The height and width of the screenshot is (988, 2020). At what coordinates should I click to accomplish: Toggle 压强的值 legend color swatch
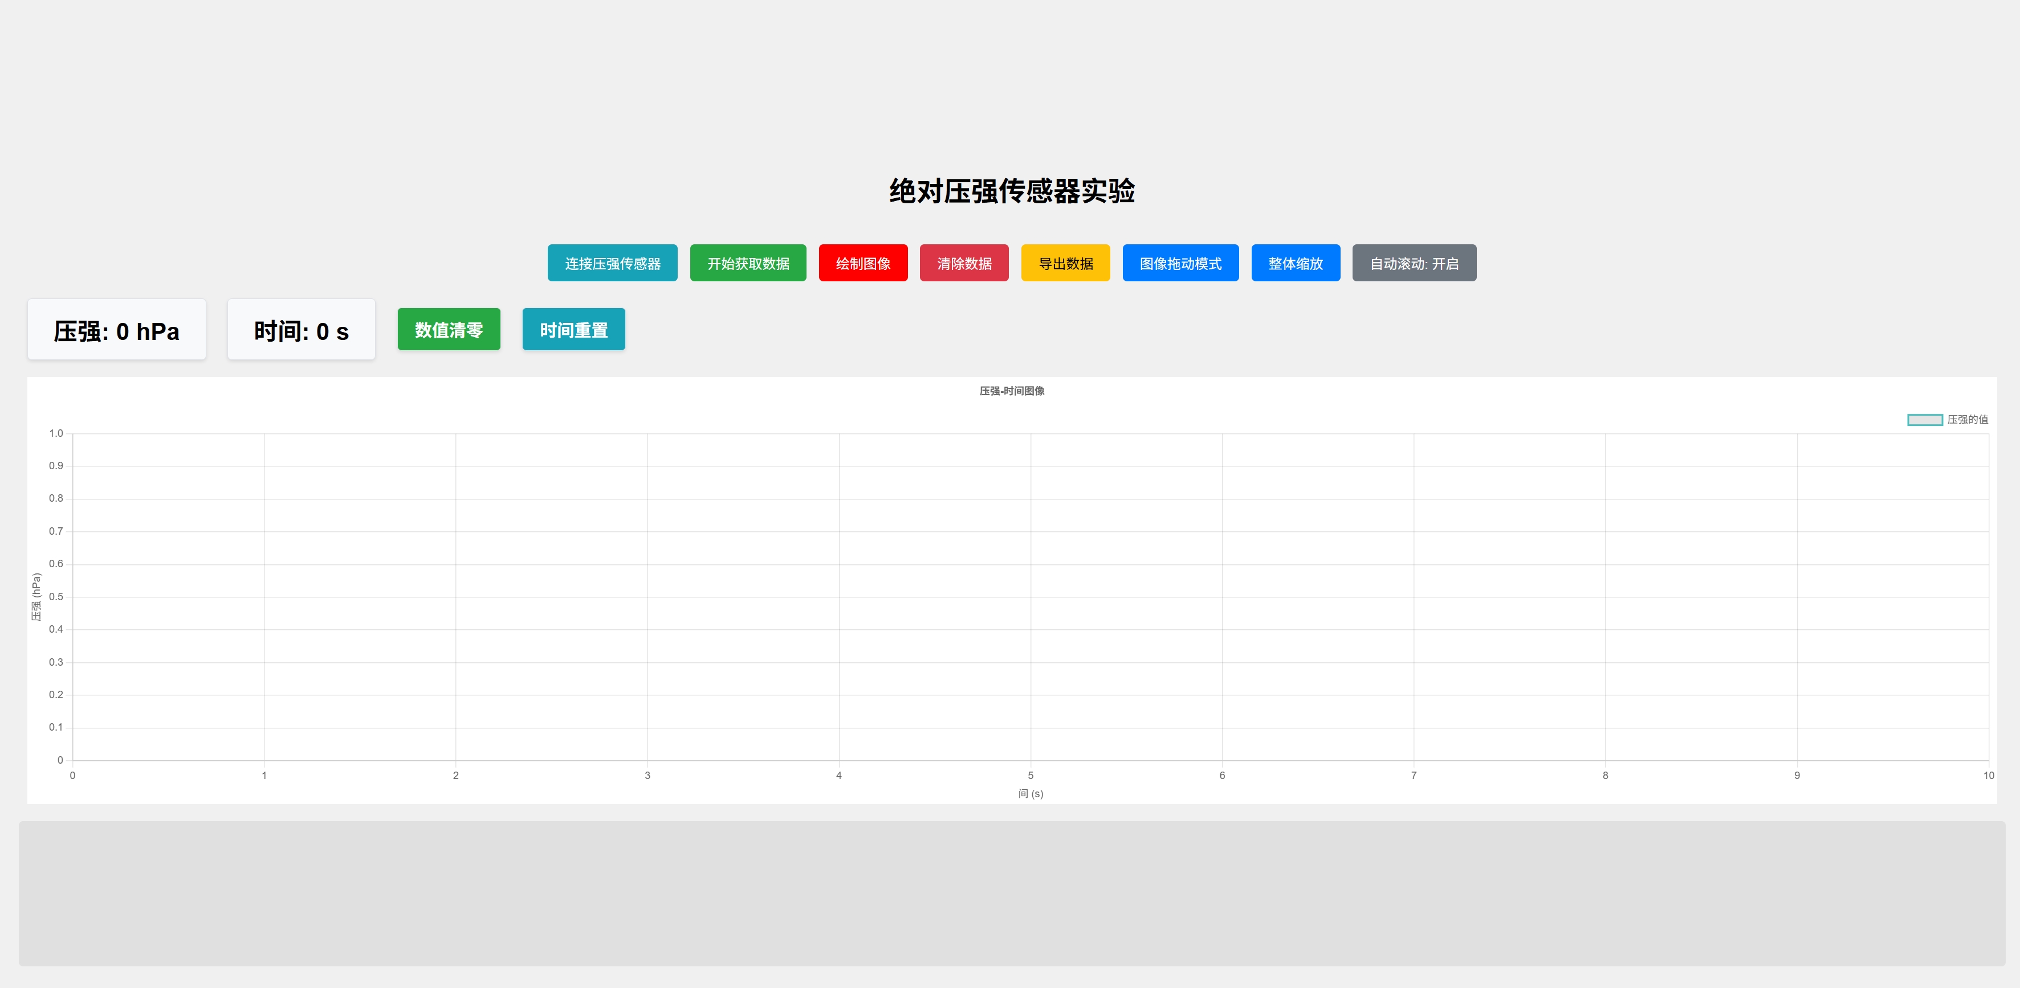pyautogui.click(x=1924, y=420)
